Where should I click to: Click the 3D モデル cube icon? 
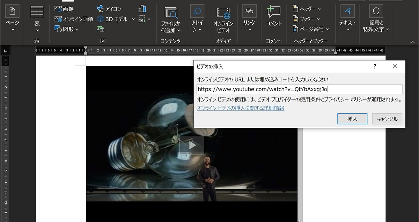[101, 19]
